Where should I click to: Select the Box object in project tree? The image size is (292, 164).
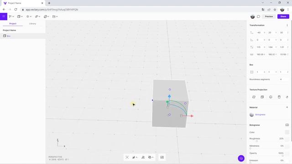coord(22,36)
